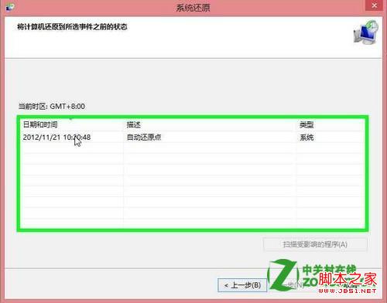Click the 描述 column header

click(x=210, y=125)
